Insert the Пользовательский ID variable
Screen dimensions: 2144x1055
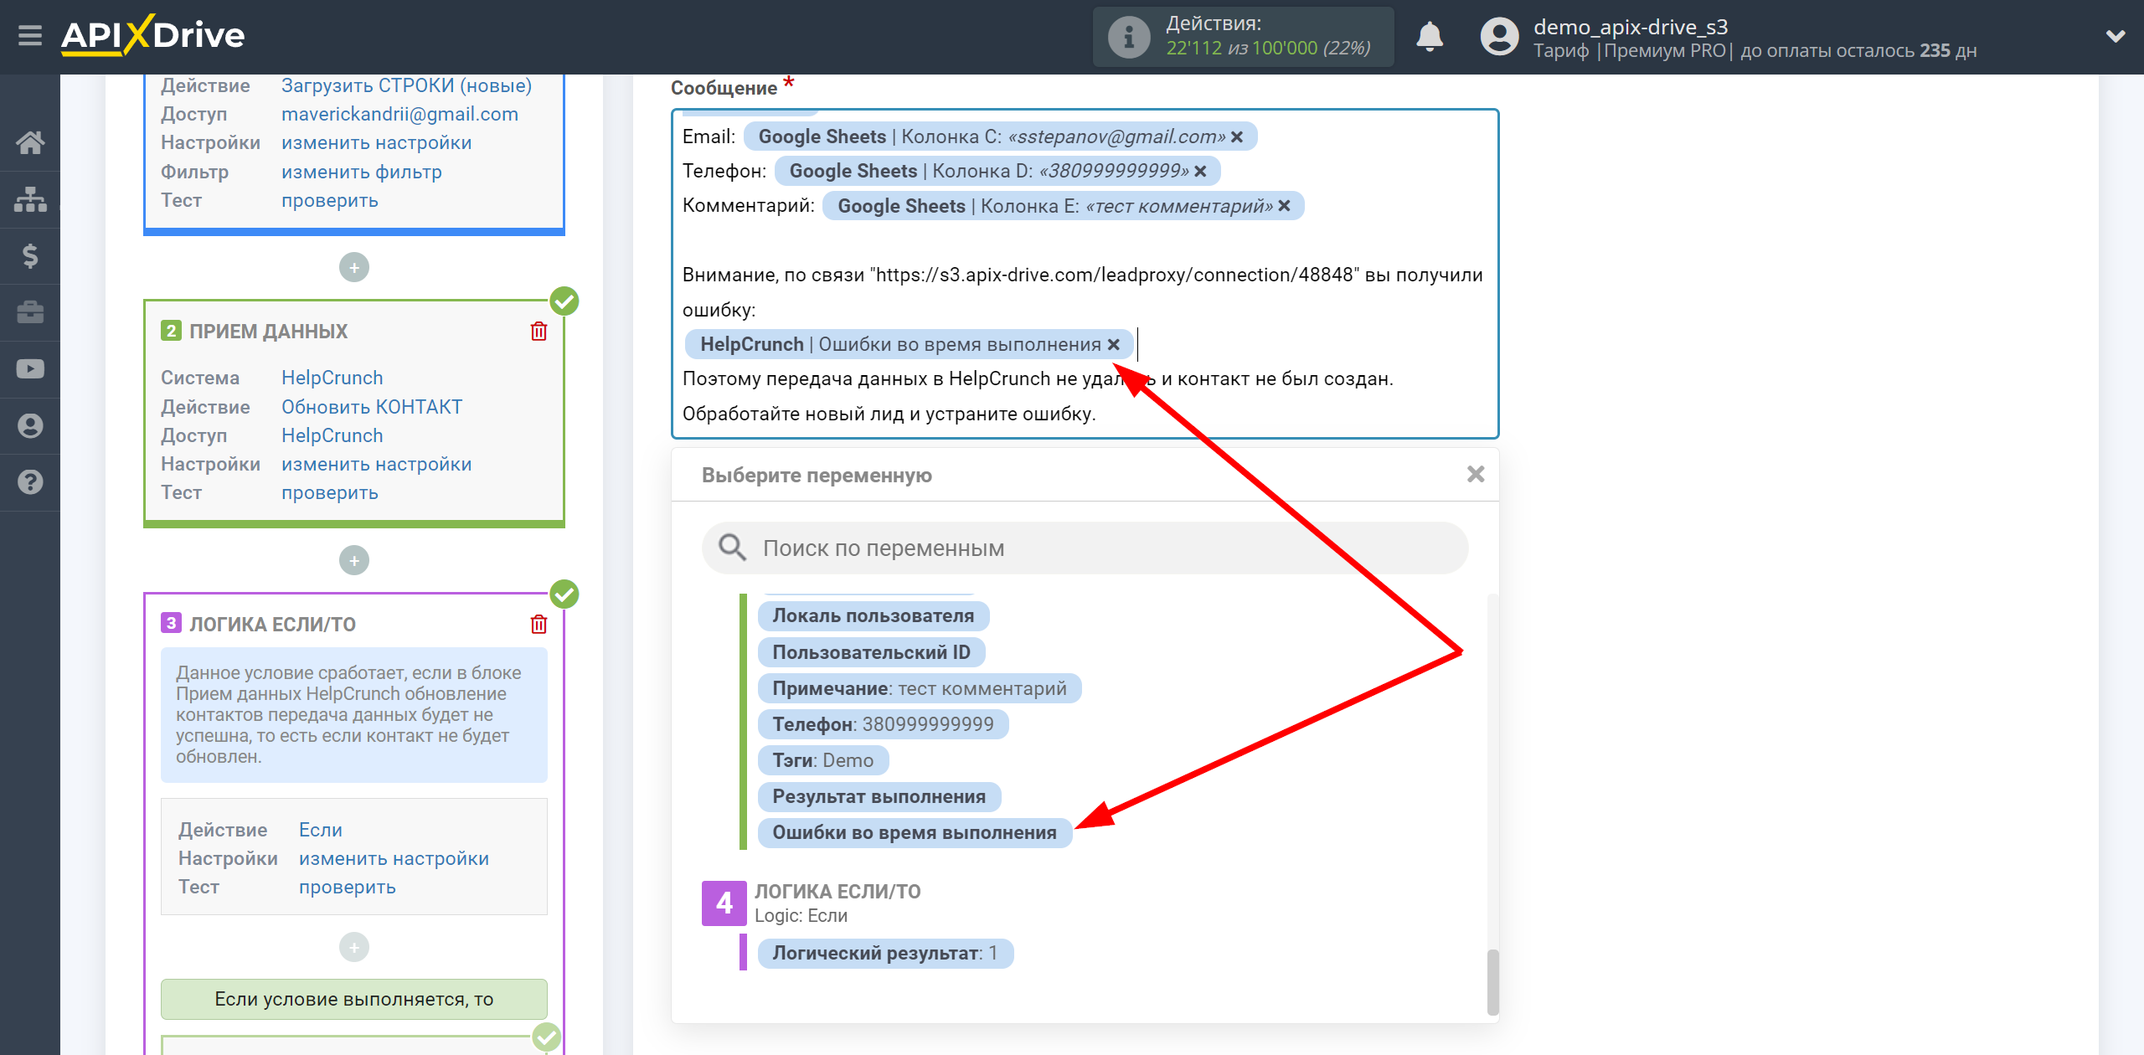click(871, 652)
